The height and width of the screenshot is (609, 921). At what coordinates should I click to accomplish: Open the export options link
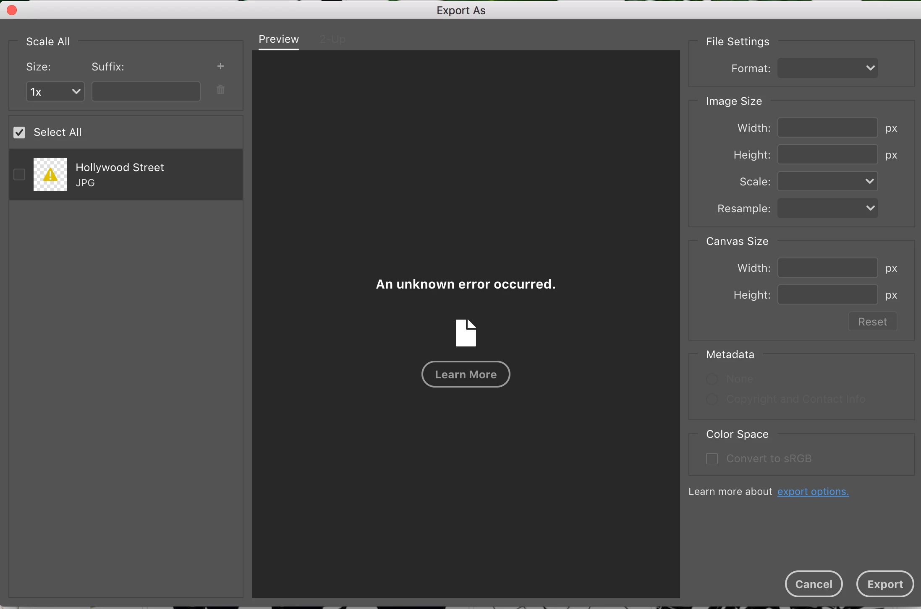pos(813,492)
